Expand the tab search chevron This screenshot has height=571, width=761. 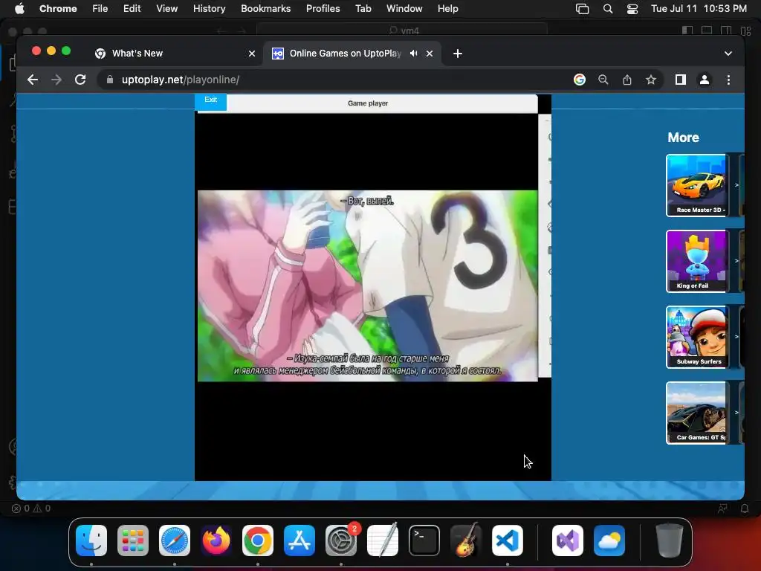[x=728, y=54]
